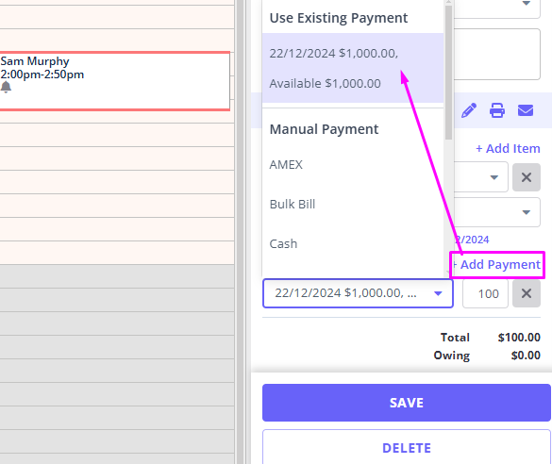Click the + Add Item link
This screenshot has height=464, width=552.
click(x=508, y=148)
